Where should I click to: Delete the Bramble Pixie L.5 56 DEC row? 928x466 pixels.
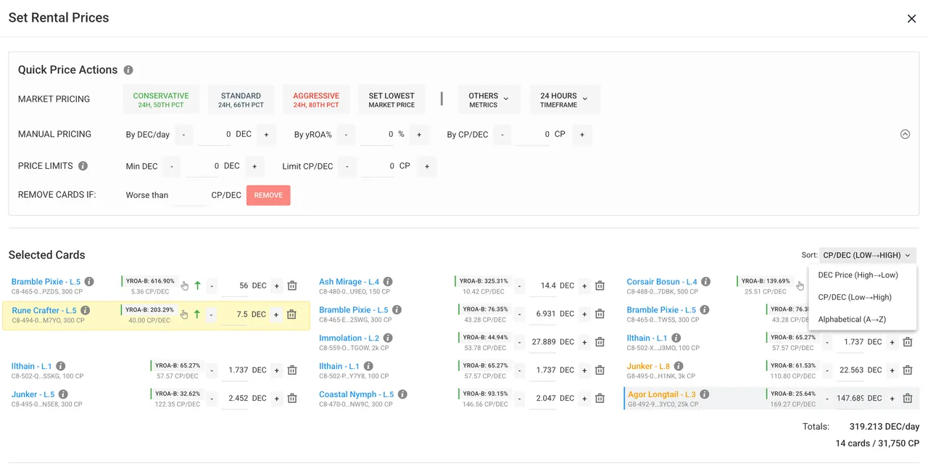(x=292, y=286)
